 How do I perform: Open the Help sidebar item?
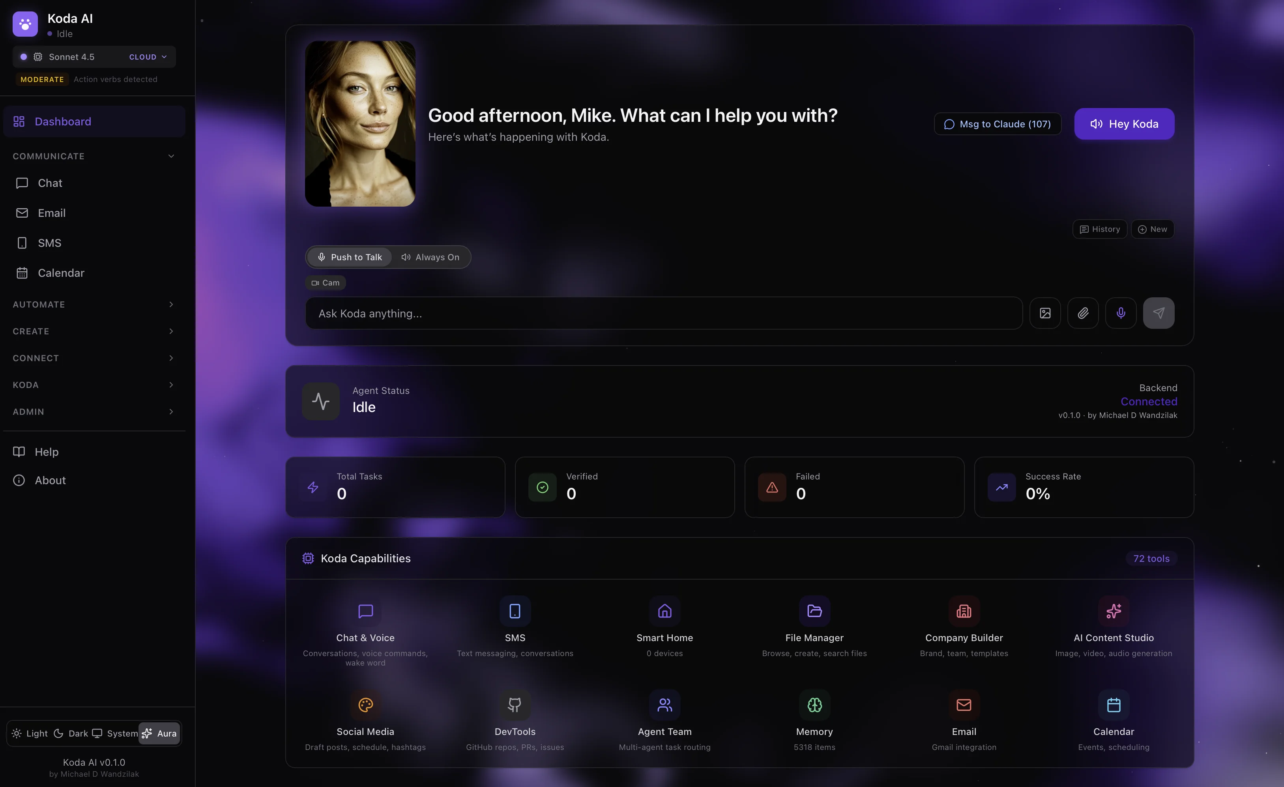pos(94,451)
